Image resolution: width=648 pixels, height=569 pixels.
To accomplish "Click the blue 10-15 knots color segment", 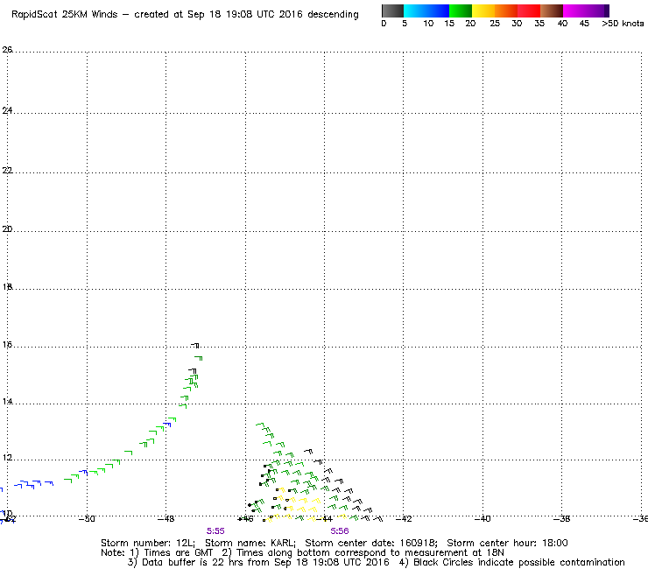I will coord(438,11).
